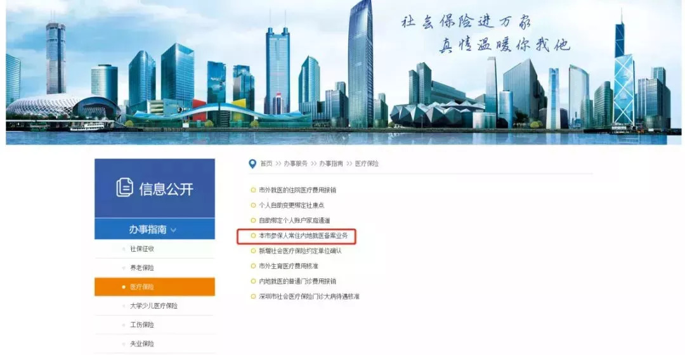The width and height of the screenshot is (685, 355).
Task: Select 养老保险 from the sidebar
Action: pyautogui.click(x=142, y=268)
